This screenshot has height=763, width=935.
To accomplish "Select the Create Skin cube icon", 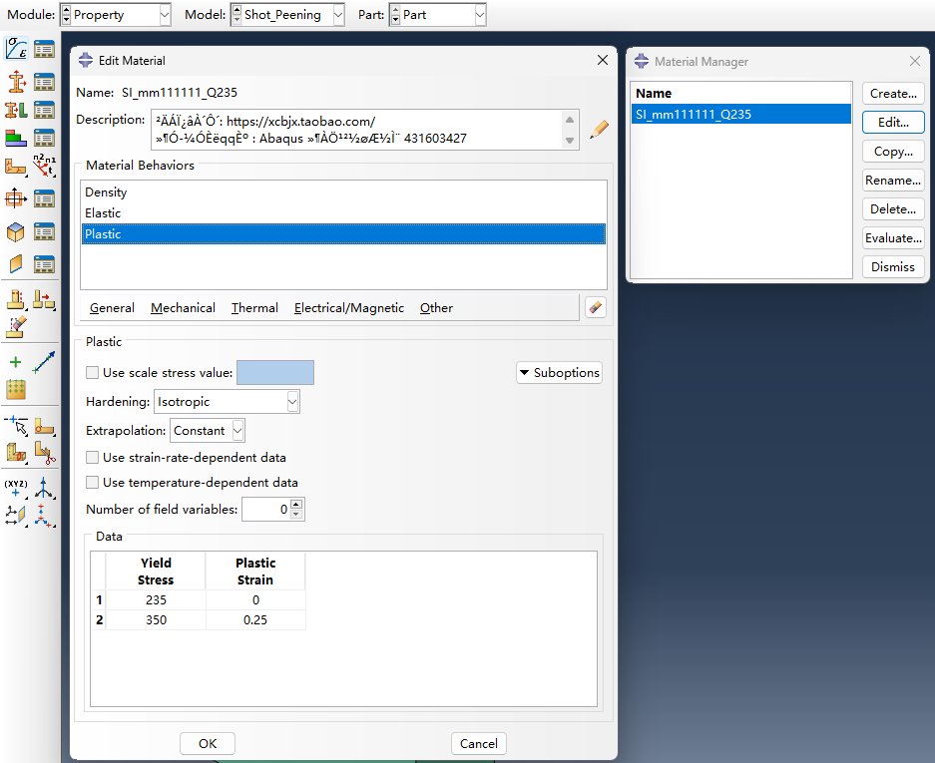I will [16, 231].
